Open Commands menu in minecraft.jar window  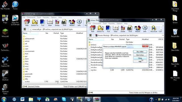point(31,17)
